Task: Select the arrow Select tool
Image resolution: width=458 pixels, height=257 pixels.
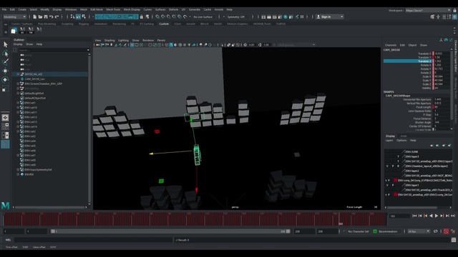Action: (x=5, y=44)
